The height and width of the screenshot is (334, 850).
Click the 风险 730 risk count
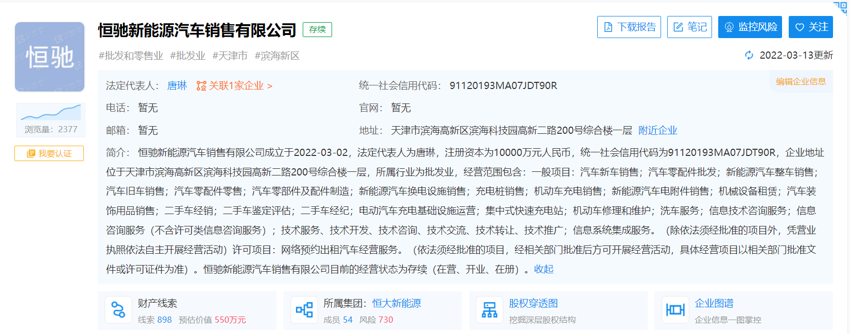tap(376, 320)
